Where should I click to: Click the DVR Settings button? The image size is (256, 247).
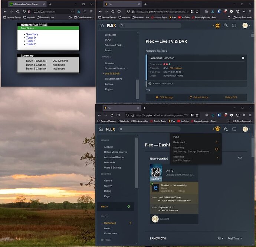pyautogui.click(x=164, y=97)
